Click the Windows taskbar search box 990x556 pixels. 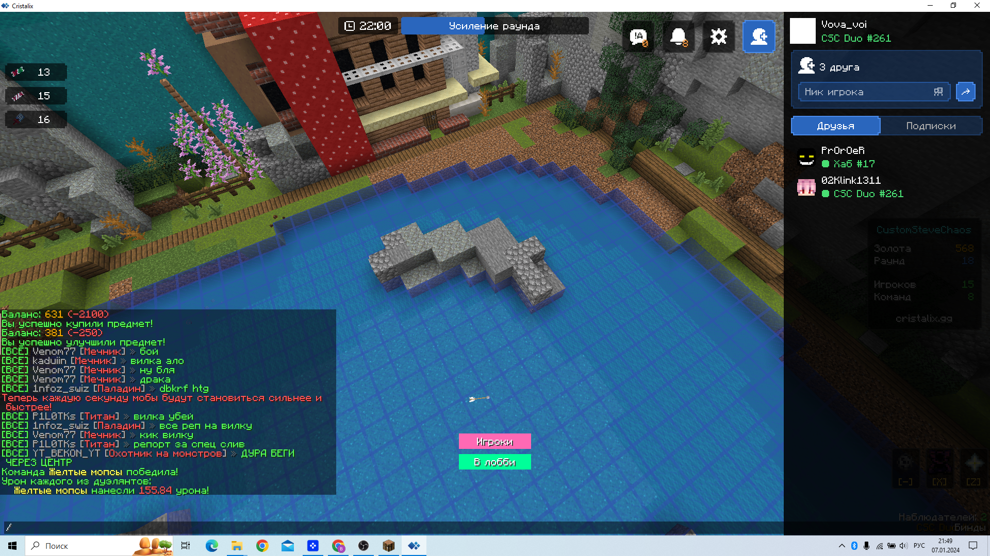(98, 546)
